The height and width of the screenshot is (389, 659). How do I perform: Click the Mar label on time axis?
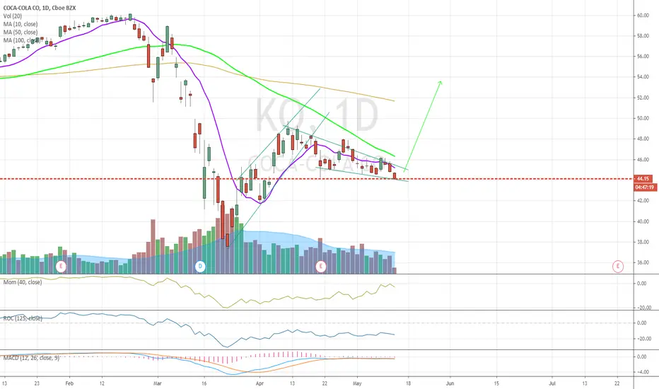[158, 383]
